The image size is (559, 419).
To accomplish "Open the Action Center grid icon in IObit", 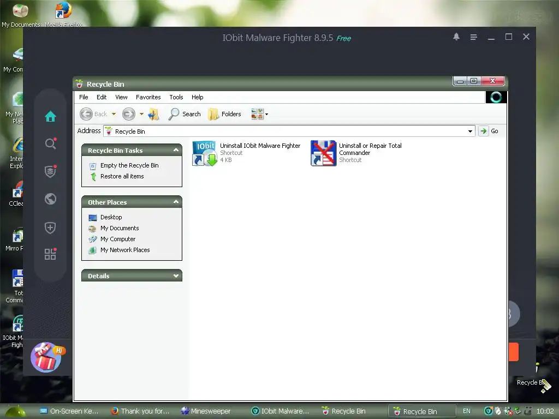I will click(x=50, y=254).
